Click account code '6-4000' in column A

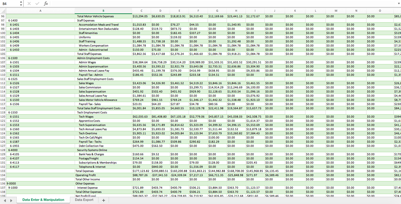(40, 150)
